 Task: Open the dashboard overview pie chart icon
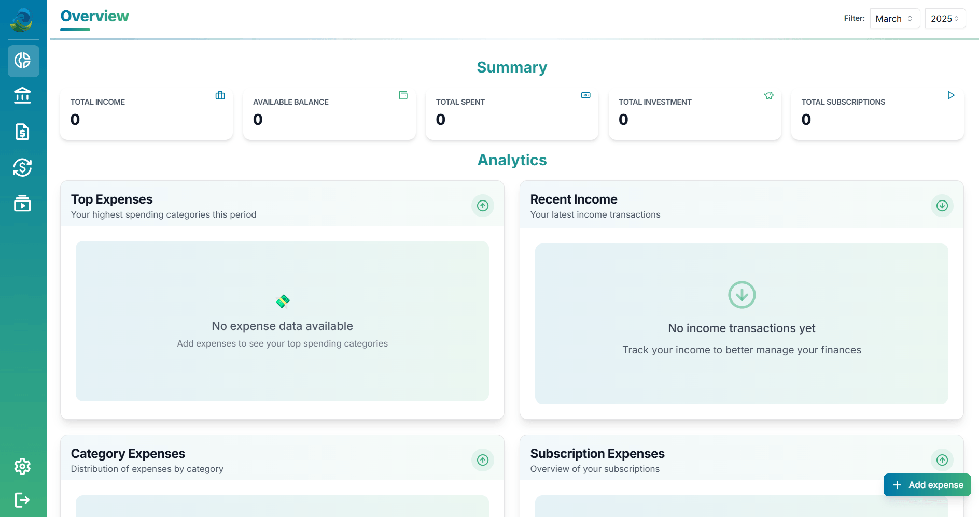point(23,61)
